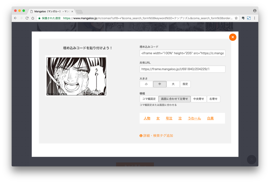Screen dimensions: 270x183
Task: Select size 大 option
Action: (173, 84)
